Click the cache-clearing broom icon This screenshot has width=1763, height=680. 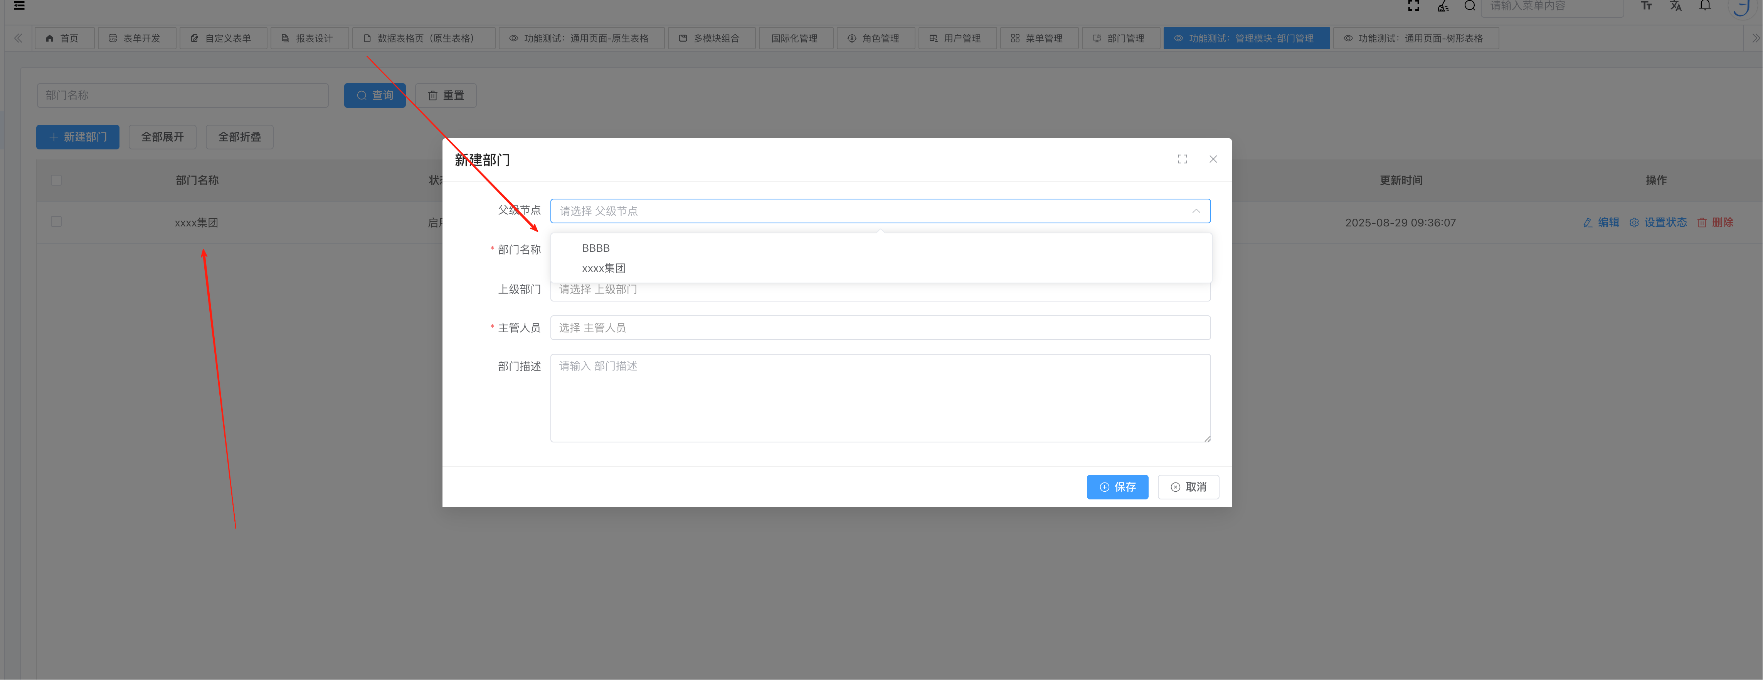[x=1443, y=7]
